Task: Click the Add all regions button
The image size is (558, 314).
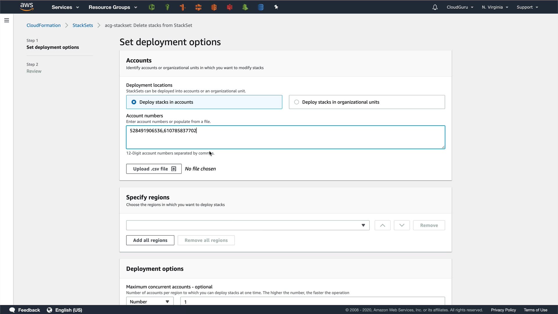Action: [150, 240]
